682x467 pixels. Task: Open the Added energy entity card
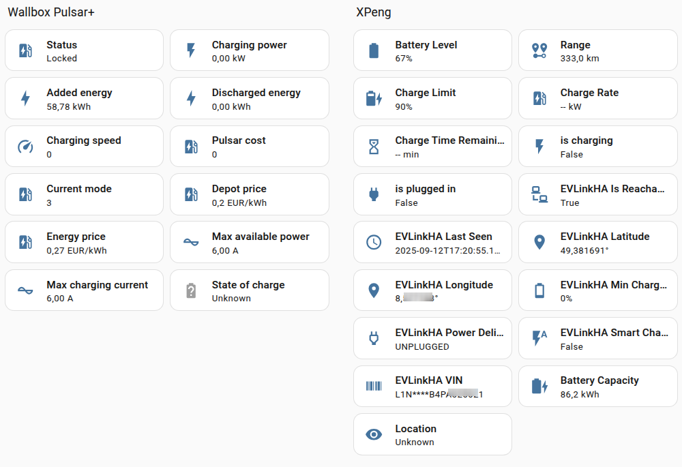coord(84,98)
